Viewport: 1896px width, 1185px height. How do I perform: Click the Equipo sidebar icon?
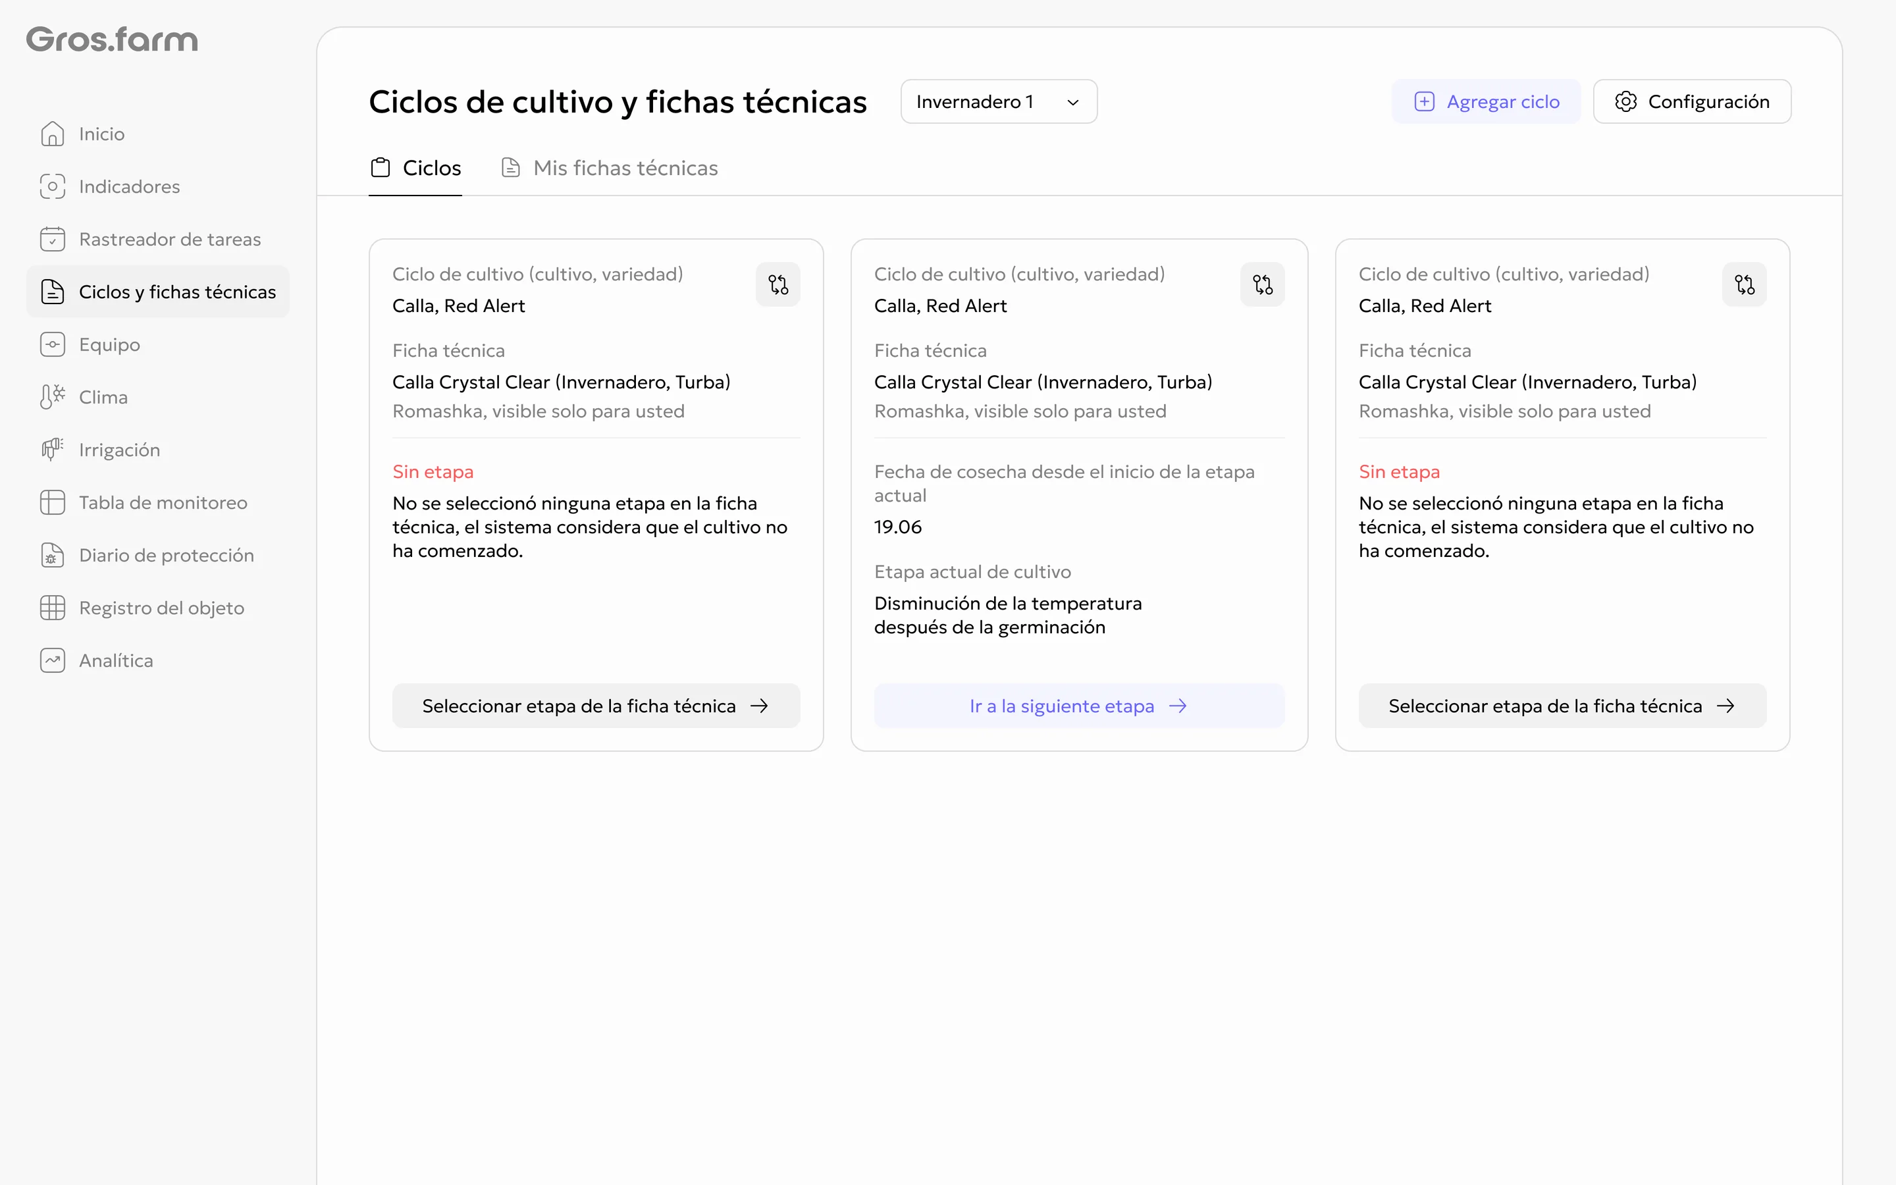click(53, 344)
